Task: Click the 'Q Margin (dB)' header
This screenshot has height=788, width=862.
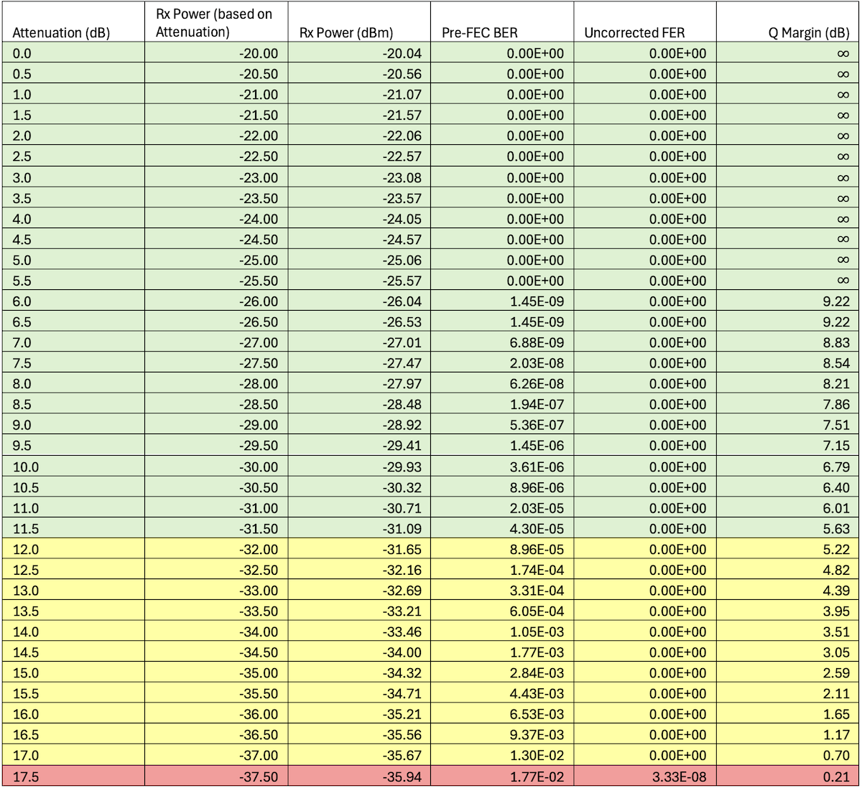Action: pyautogui.click(x=788, y=22)
